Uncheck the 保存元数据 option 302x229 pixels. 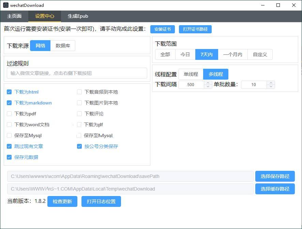click(x=9, y=157)
